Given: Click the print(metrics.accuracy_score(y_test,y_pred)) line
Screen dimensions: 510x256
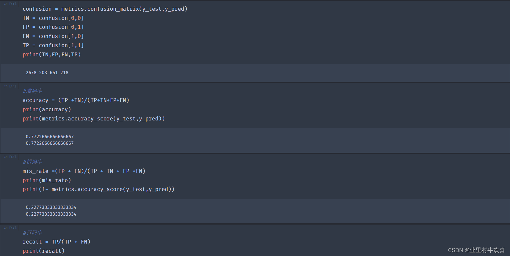Looking at the screenshot, I should pos(94,119).
